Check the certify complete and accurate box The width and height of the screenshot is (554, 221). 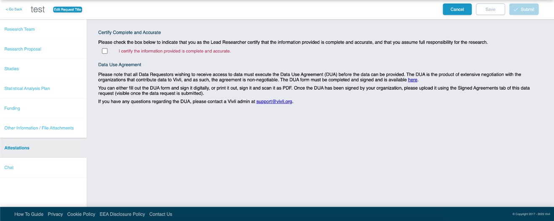[x=105, y=51]
